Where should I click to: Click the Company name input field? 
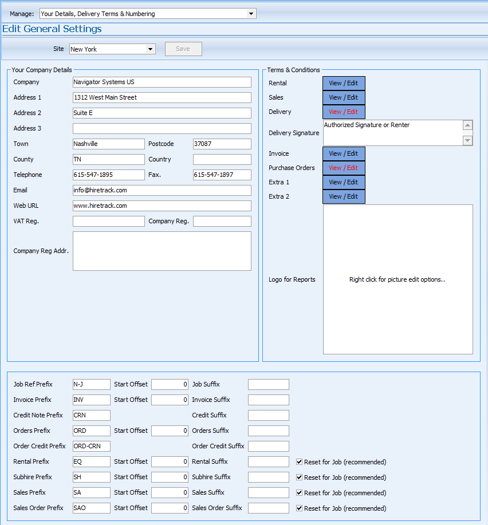pyautogui.click(x=162, y=82)
